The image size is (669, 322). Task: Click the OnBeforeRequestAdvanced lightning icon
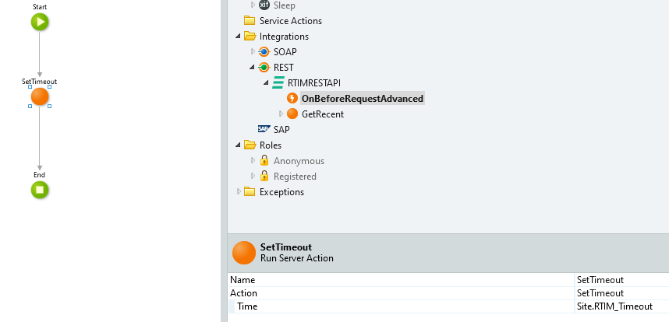[292, 99]
